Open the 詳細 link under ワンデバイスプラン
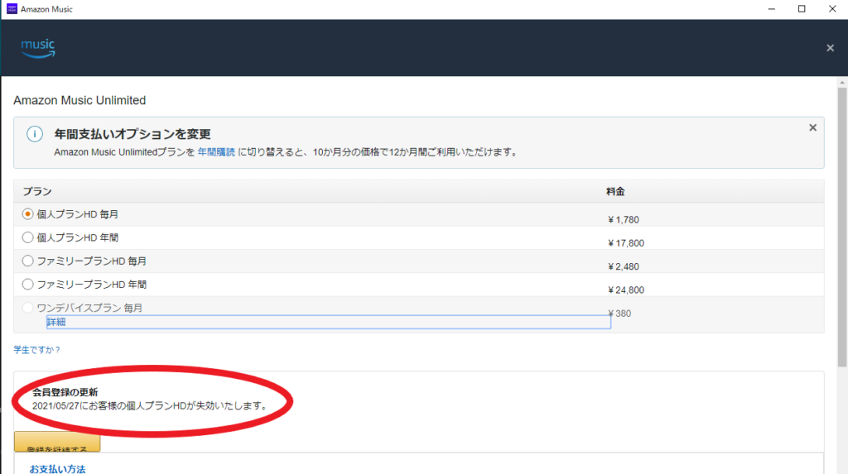The height and width of the screenshot is (474, 848). pyautogui.click(x=56, y=322)
